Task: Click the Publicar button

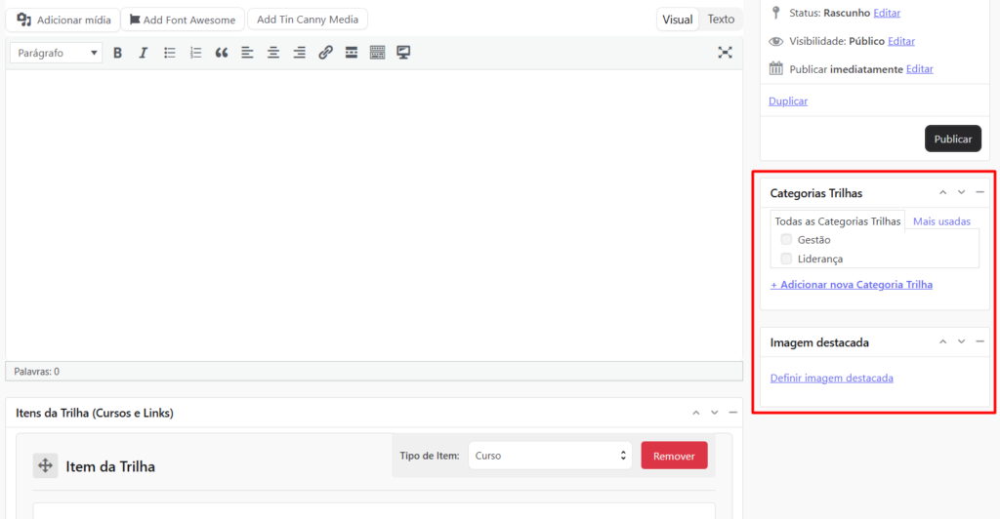Action: click(x=952, y=139)
